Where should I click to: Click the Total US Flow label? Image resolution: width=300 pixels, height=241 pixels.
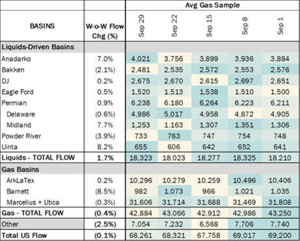(24, 235)
